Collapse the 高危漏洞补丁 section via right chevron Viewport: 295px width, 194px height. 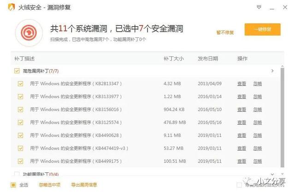pos(272,71)
